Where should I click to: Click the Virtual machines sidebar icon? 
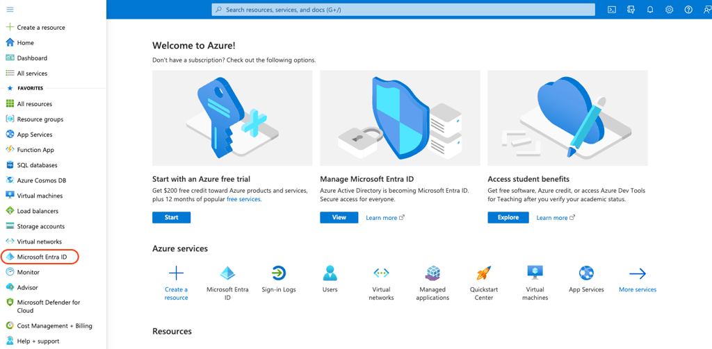pyautogui.click(x=10, y=196)
